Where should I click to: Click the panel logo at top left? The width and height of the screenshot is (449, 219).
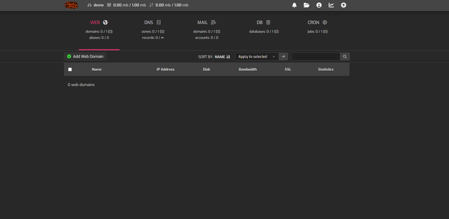(x=71, y=5)
